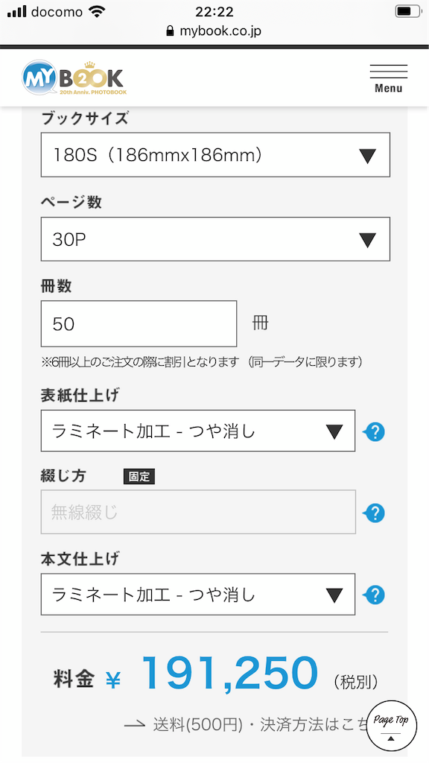This screenshot has height=763, width=429.
Task: Tap the lock icon next to mybook.co.jp
Action: click(170, 31)
